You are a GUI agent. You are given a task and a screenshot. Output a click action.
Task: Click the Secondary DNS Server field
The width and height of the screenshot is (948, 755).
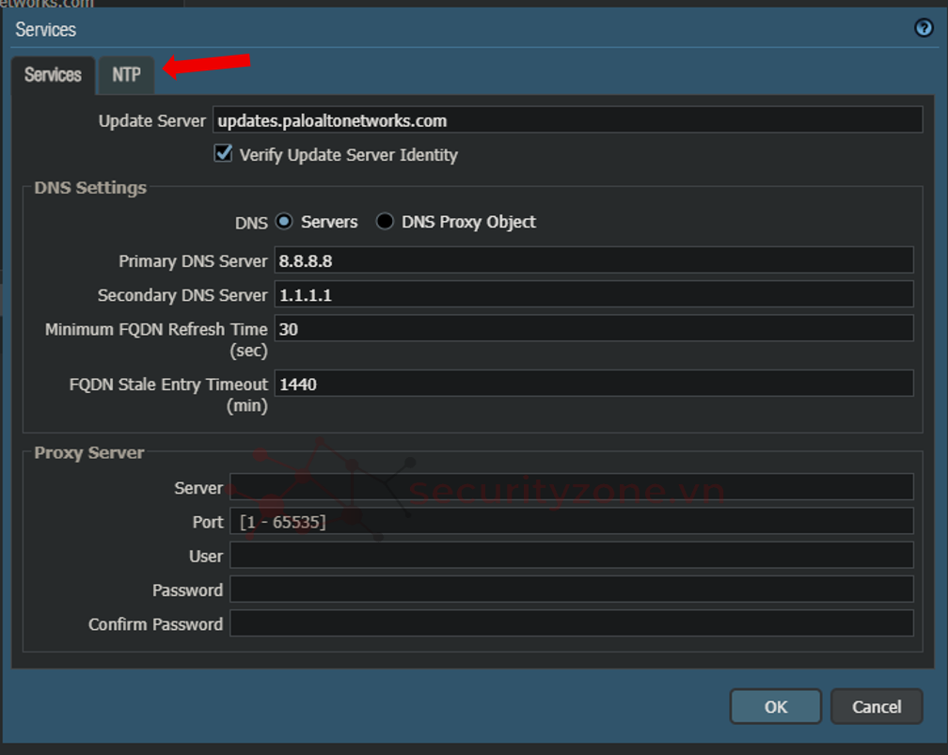592,295
